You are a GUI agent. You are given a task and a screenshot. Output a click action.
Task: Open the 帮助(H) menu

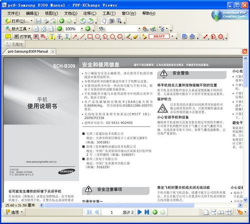(149, 13)
